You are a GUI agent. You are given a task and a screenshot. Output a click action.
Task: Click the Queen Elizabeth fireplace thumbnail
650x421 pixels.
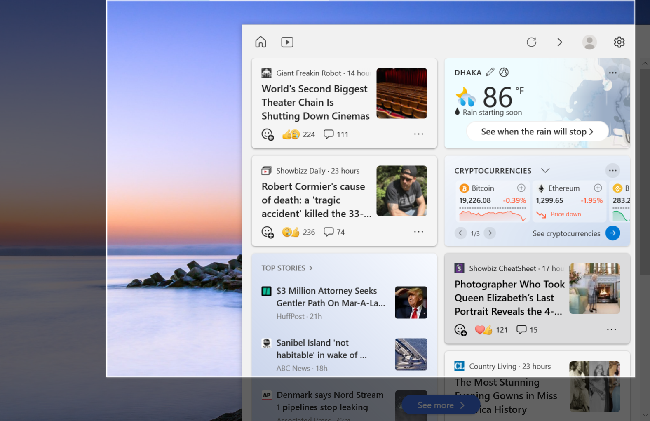coord(595,289)
